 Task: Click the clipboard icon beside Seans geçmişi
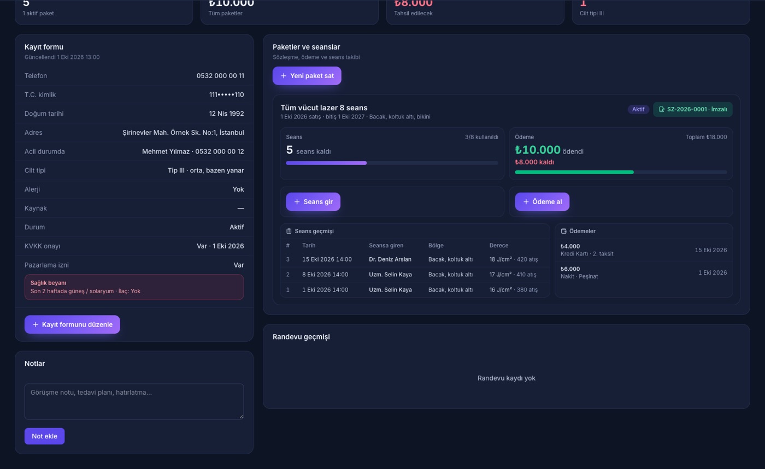(289, 231)
